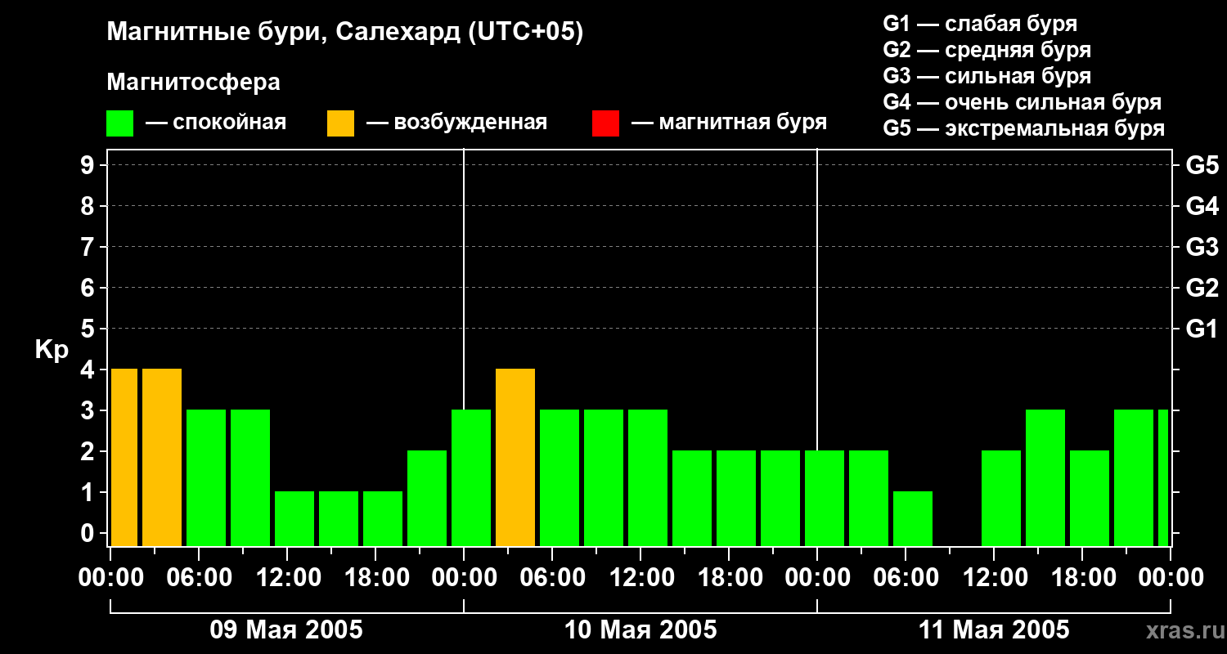This screenshot has width=1227, height=654.
Task: Select the '10 Мая 2005' date label
Action: pyautogui.click(x=640, y=630)
